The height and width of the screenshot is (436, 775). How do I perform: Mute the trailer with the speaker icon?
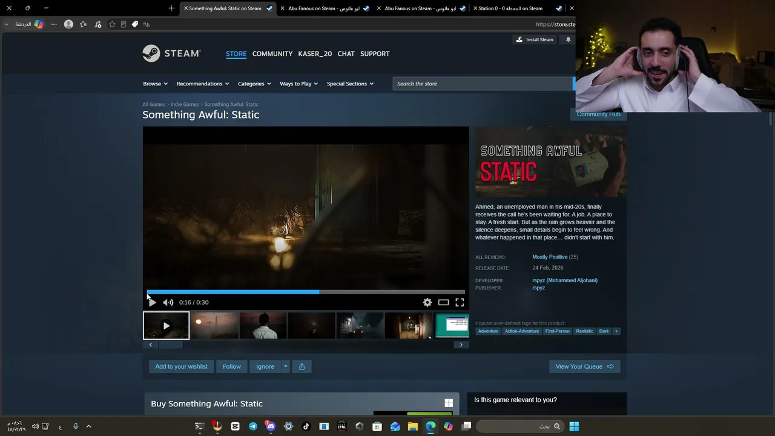tap(168, 302)
